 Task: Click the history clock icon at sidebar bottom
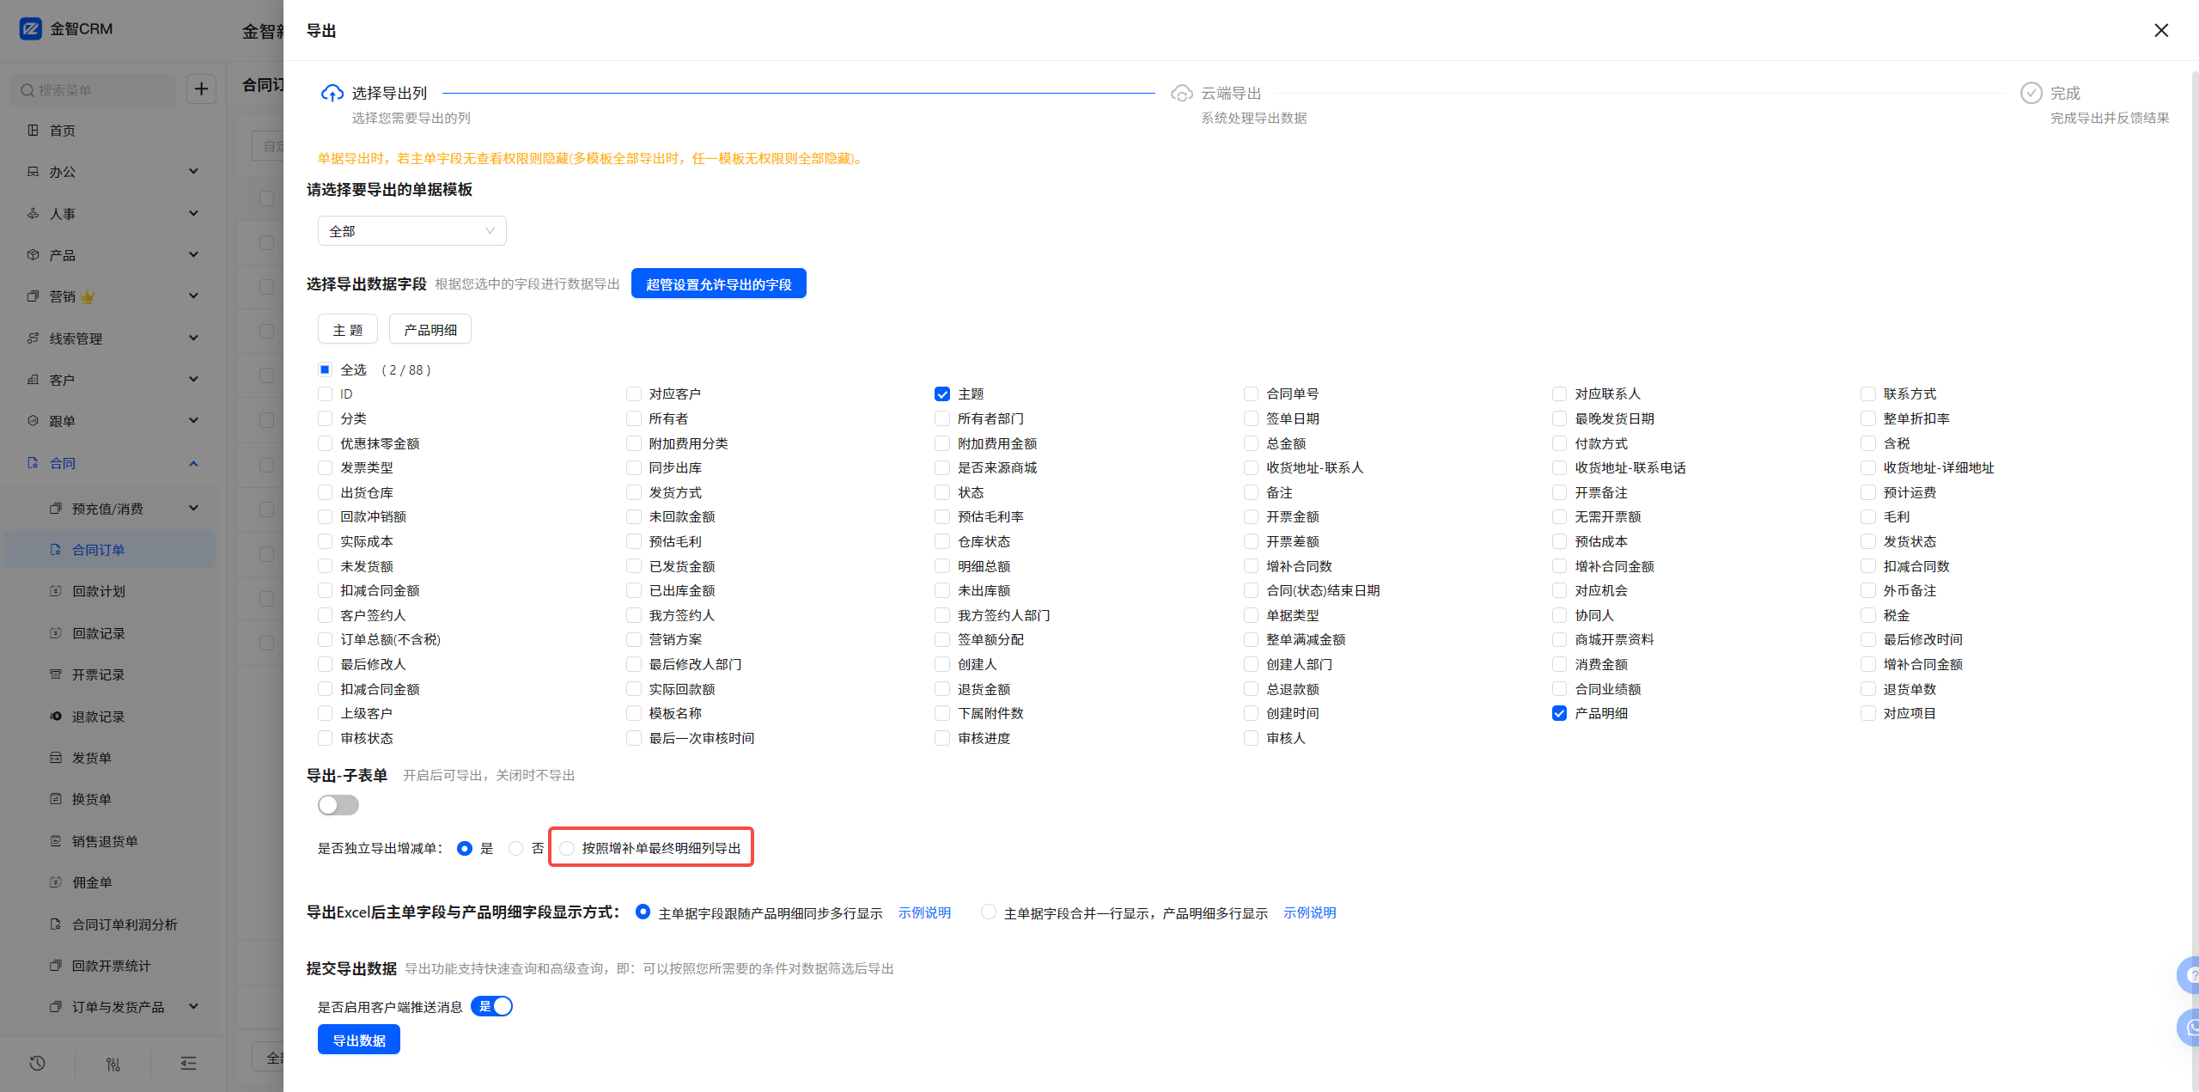[37, 1064]
